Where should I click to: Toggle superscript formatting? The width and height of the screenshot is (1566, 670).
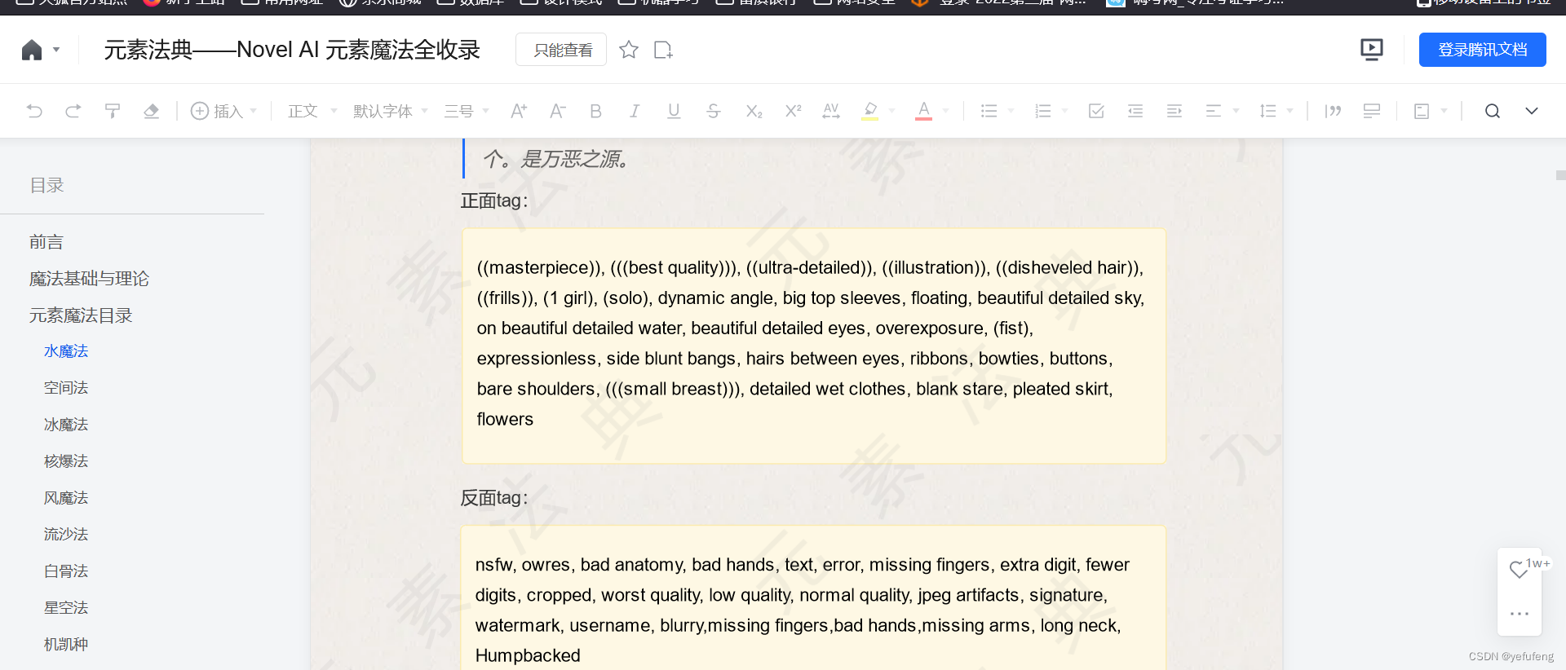(x=793, y=111)
